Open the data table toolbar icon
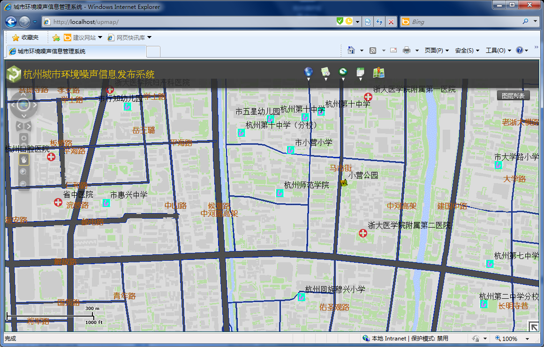Image resolution: width=544 pixels, height=347 pixels. tap(360, 73)
